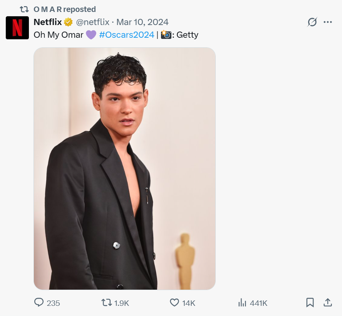Click the share upload arrow icon

pos(328,303)
